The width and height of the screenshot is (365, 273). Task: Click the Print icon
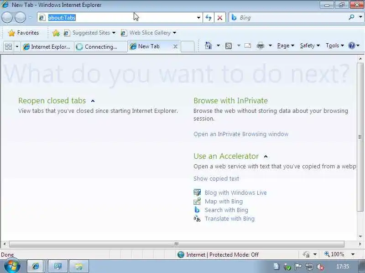pyautogui.click(x=260, y=46)
